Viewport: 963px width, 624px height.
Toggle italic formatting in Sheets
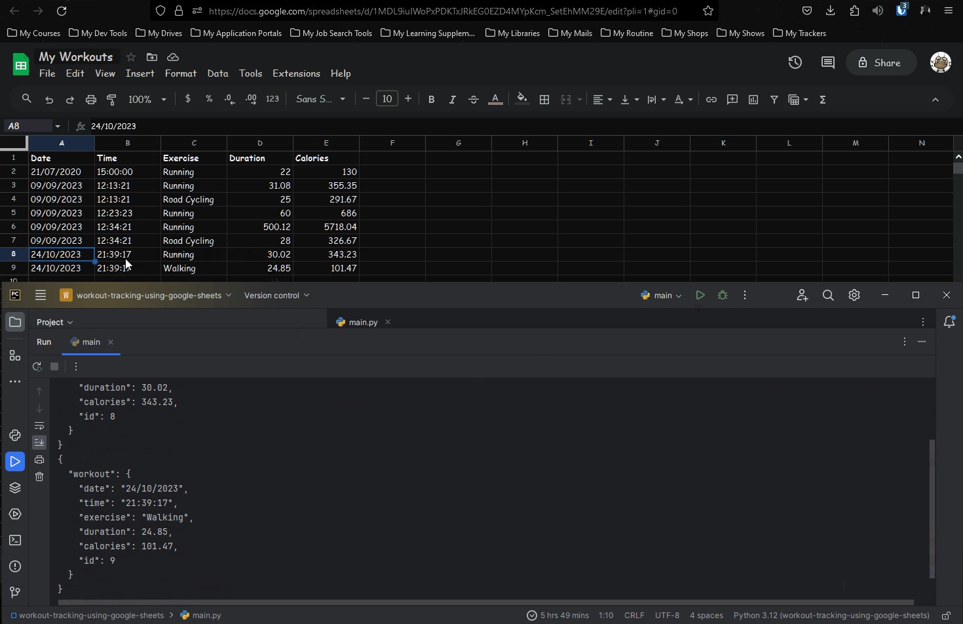pyautogui.click(x=452, y=100)
